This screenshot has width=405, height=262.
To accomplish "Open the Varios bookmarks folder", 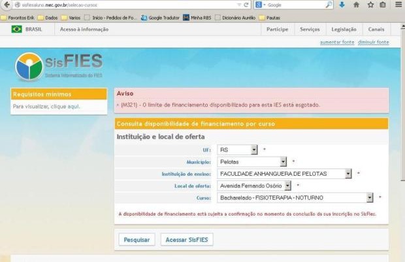I will click(x=71, y=18).
